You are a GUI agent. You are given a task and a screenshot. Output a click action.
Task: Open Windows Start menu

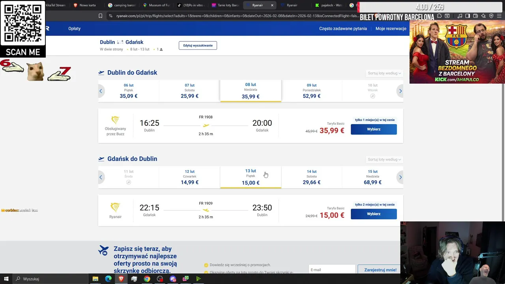[x=6, y=279]
